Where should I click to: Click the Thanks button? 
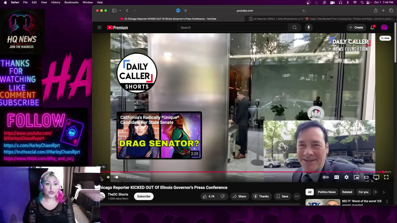pyautogui.click(x=261, y=196)
